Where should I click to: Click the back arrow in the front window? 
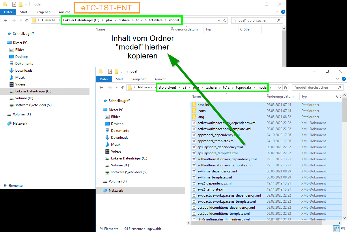click(x=101, y=88)
